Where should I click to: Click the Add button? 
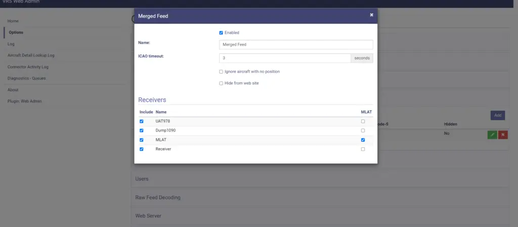coord(498,116)
